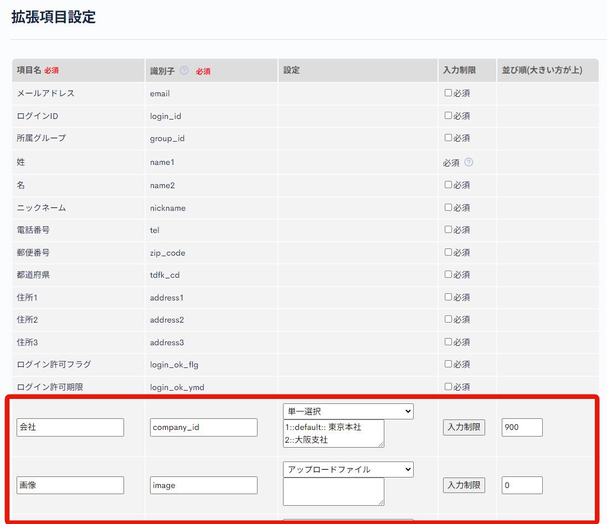The height and width of the screenshot is (524, 607).
Task: Open the アップロードファイル dropdown in 画像 row
Action: tap(348, 469)
